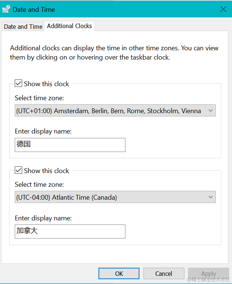Close the Date and Time dialog
The height and width of the screenshot is (284, 232).
(223, 9)
